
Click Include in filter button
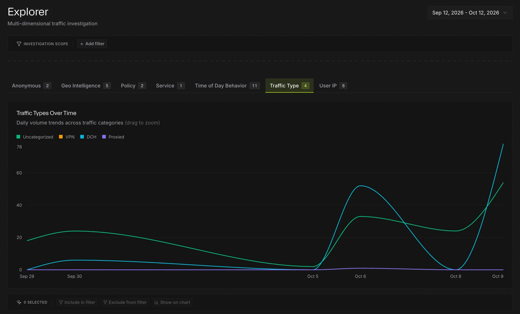pos(77,302)
